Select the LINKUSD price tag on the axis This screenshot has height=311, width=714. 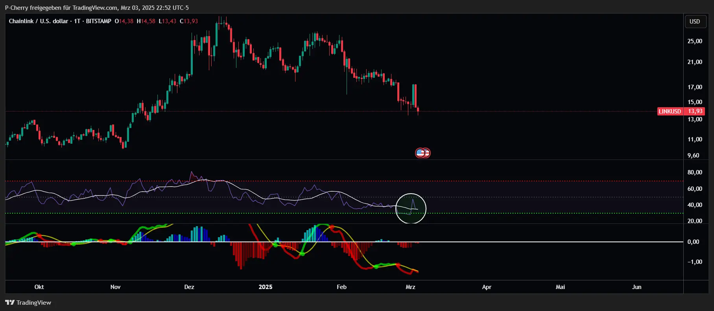pyautogui.click(x=670, y=112)
